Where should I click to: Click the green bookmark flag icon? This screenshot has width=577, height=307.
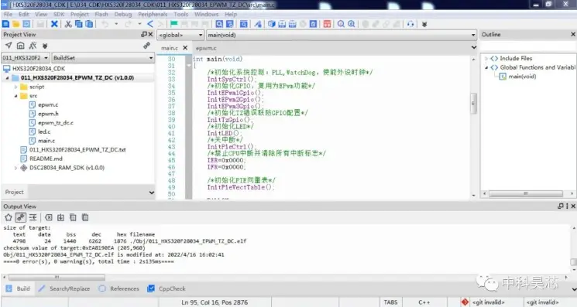click(x=173, y=24)
